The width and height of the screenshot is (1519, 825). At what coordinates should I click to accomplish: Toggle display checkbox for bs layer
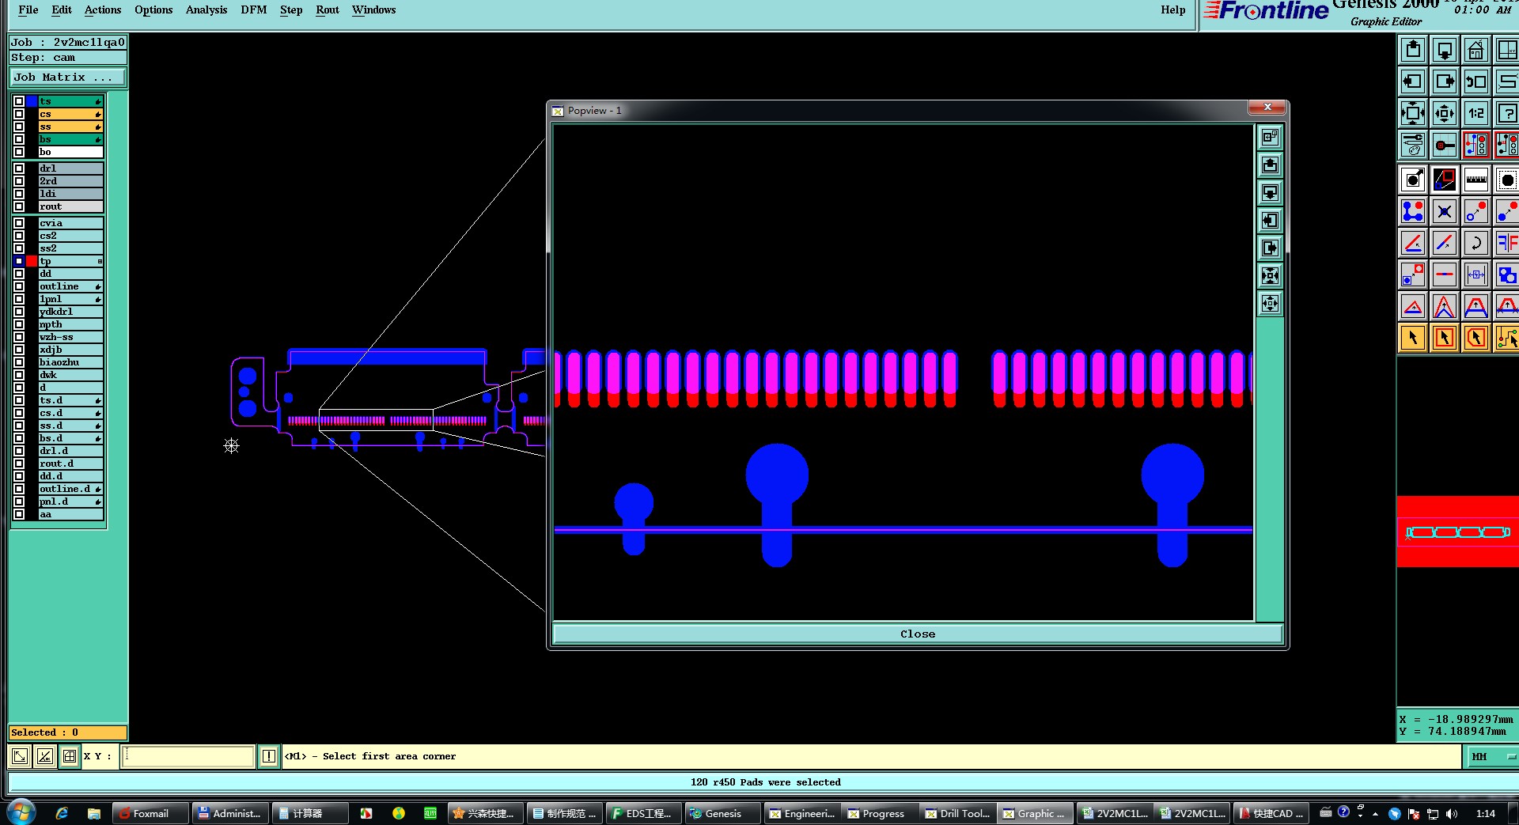point(19,139)
